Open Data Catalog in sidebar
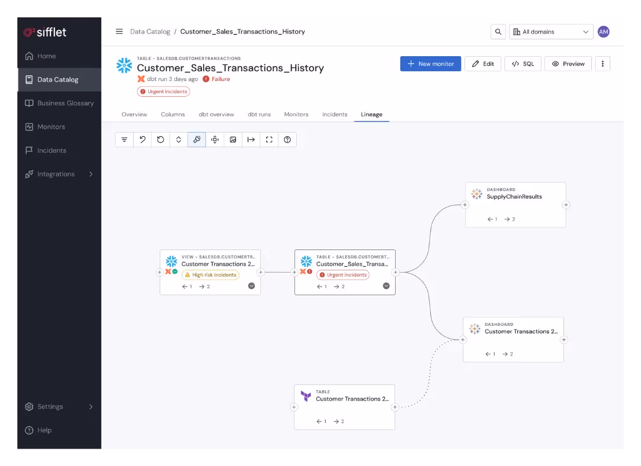 (x=59, y=80)
